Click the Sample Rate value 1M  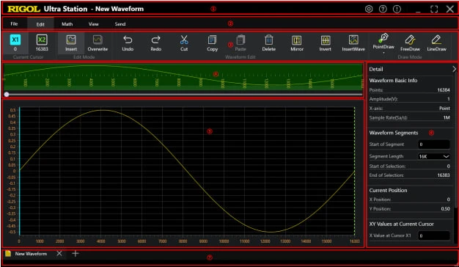(447, 117)
